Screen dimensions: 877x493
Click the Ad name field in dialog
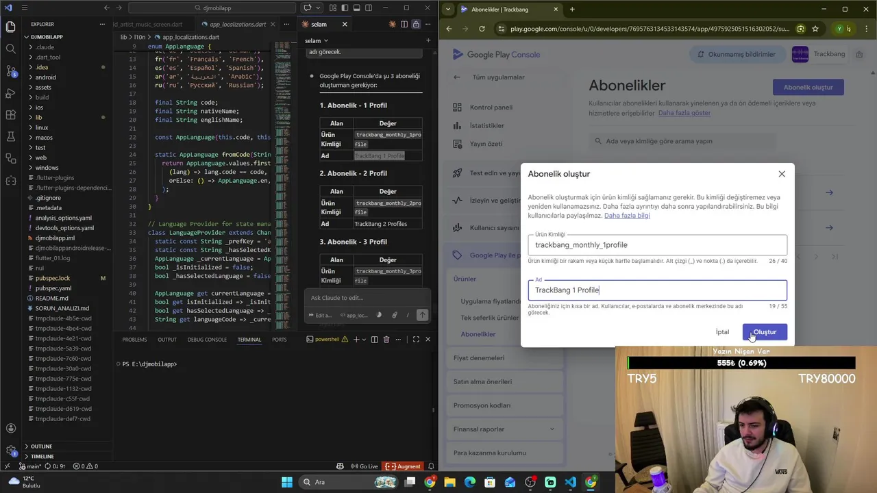coord(658,290)
